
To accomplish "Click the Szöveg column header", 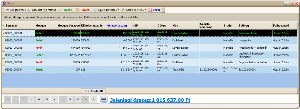I will (255, 25).
